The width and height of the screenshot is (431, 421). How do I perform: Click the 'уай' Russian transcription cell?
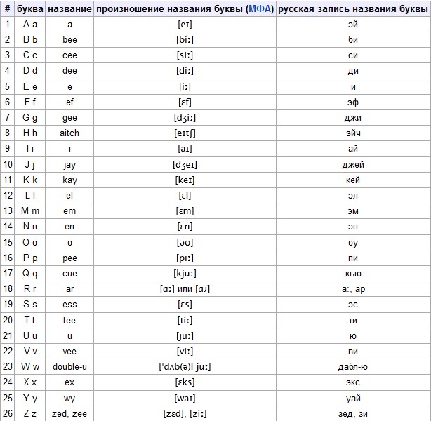tap(353, 398)
